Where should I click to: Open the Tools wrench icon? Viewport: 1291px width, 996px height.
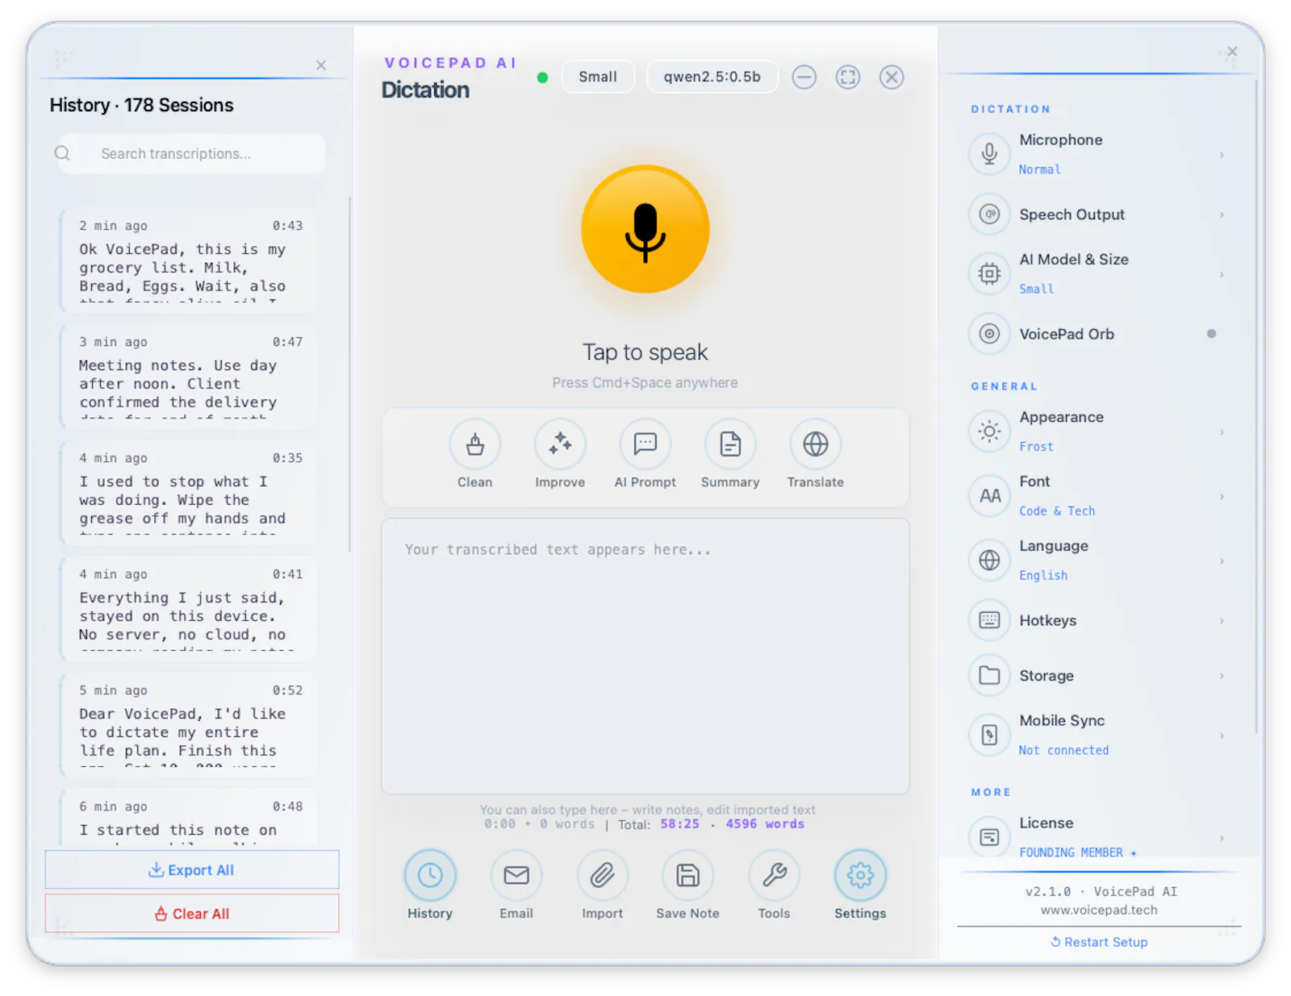774,875
